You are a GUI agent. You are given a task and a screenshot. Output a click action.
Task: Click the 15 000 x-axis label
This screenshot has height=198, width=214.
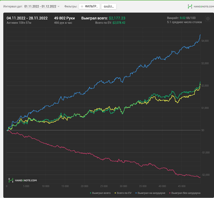coord(65,186)
